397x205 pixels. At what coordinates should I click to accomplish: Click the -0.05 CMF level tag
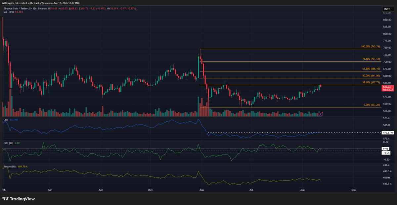click(x=386, y=153)
